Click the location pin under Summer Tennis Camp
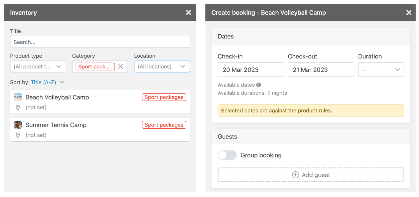 pos(18,135)
